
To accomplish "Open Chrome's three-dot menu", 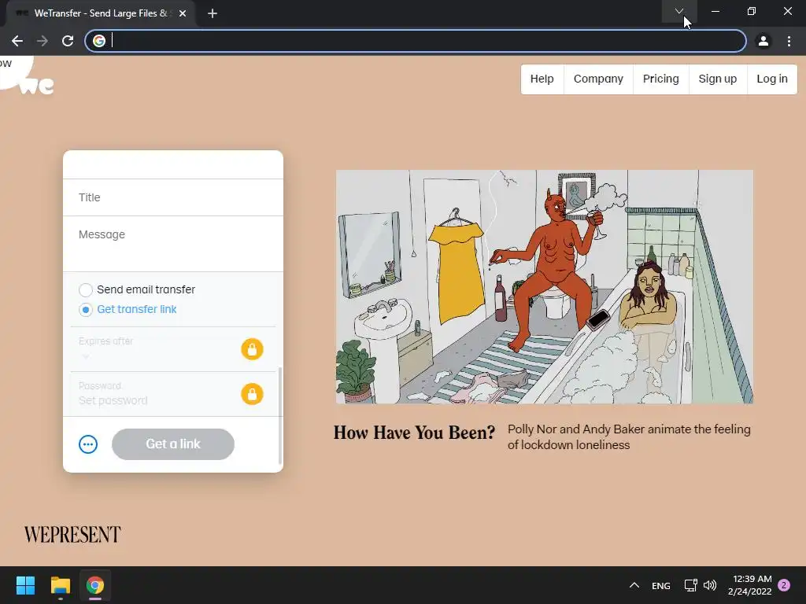I will (789, 41).
